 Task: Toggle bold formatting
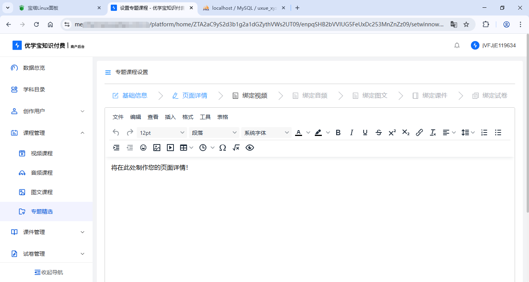[x=338, y=132]
